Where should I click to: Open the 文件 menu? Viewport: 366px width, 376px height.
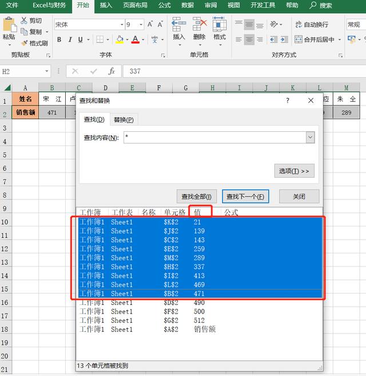(11, 5)
